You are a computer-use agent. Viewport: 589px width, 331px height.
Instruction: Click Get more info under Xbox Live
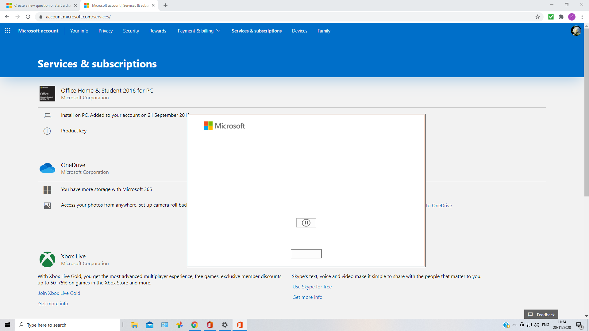(53, 303)
